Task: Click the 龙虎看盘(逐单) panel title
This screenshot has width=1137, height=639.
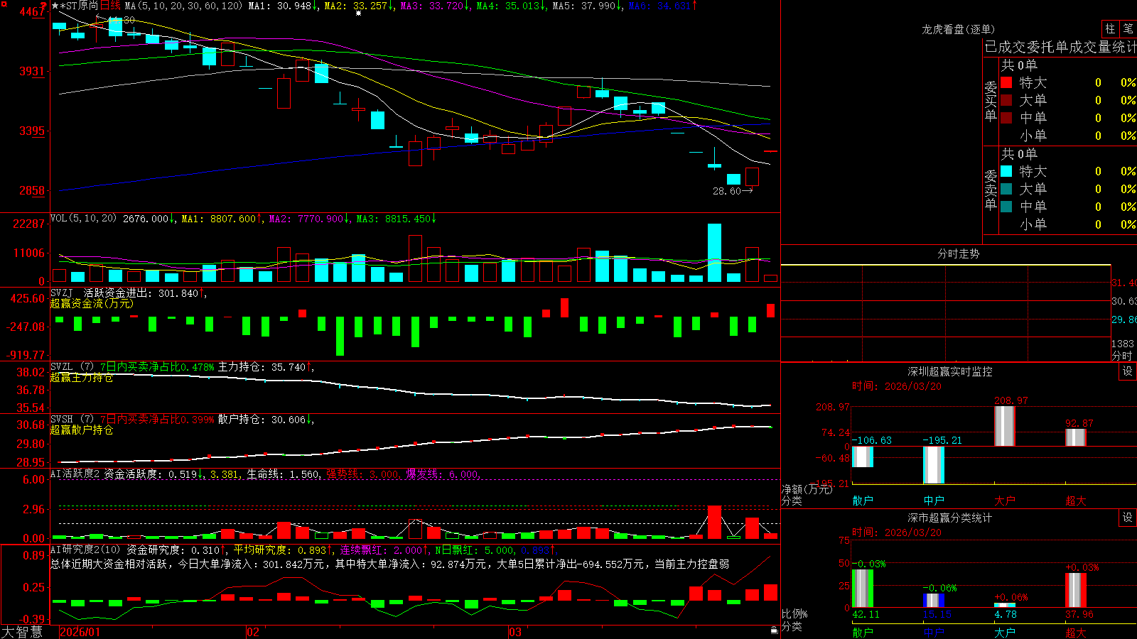Action: pyautogui.click(x=958, y=29)
